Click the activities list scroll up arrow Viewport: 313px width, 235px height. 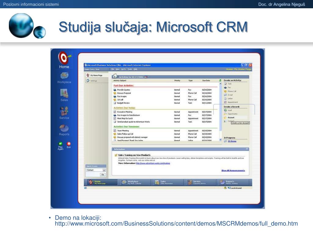(220, 84)
